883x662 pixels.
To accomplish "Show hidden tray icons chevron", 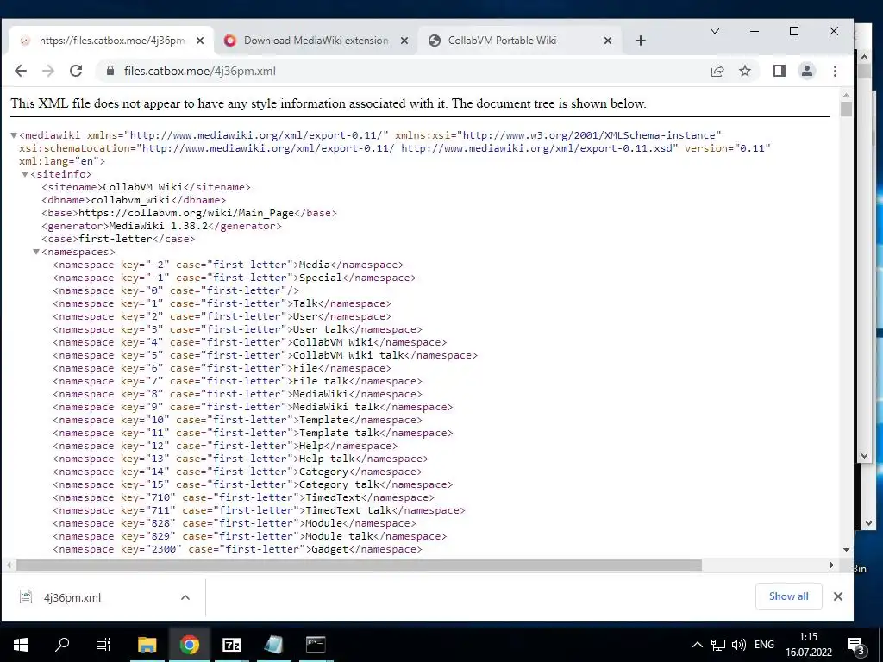I will [x=697, y=645].
